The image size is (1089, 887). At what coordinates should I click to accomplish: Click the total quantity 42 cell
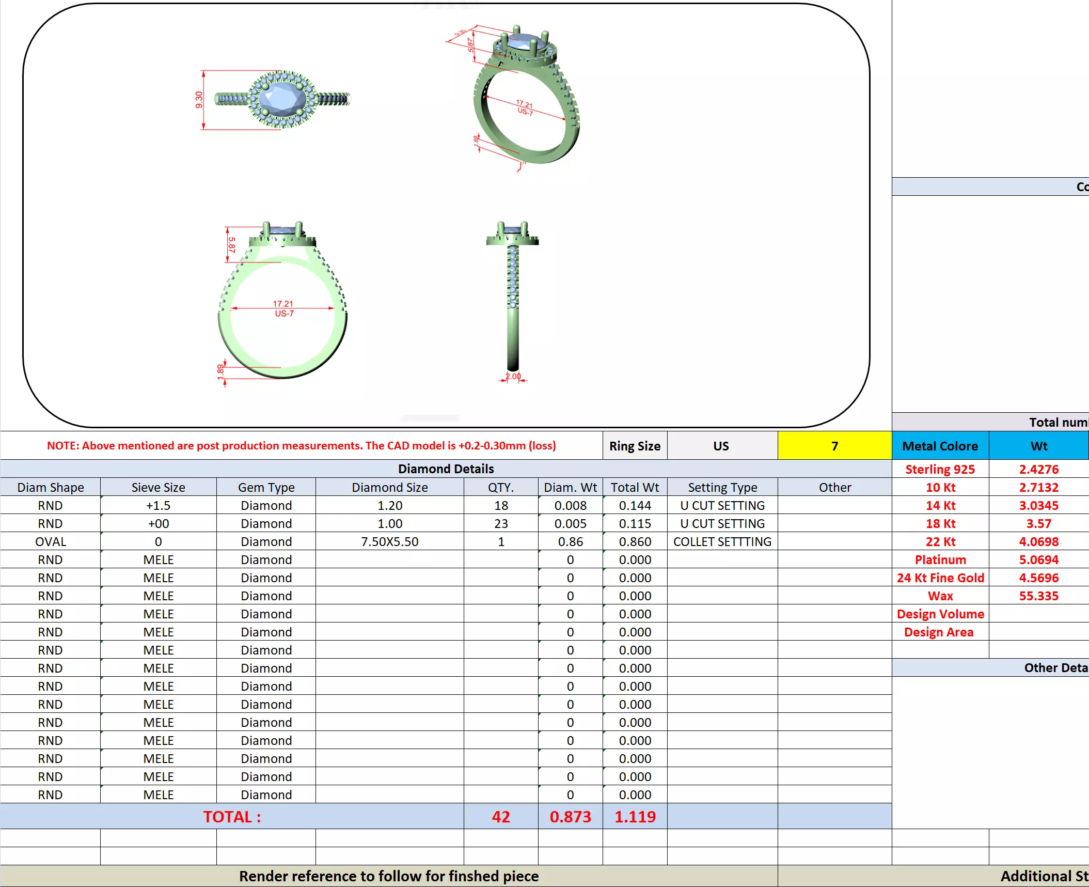click(500, 816)
